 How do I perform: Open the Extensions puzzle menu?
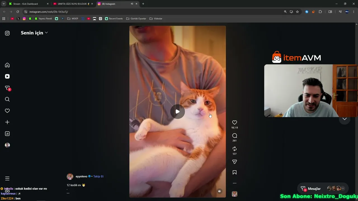tap(320, 12)
